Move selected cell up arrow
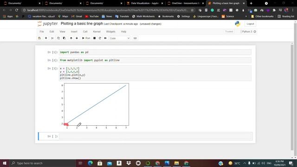The height and width of the screenshot is (167, 297). (71, 38)
